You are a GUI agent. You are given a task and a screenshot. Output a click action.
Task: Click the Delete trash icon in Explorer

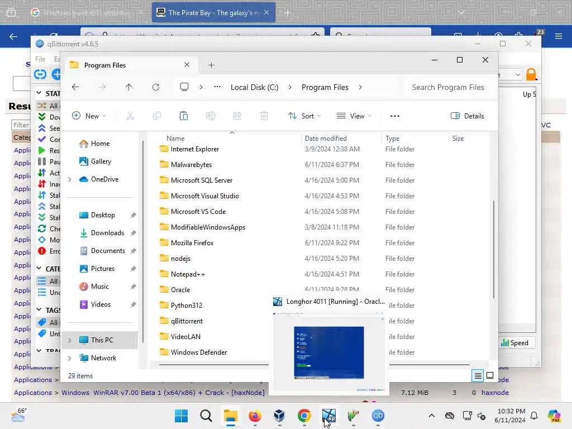[264, 116]
